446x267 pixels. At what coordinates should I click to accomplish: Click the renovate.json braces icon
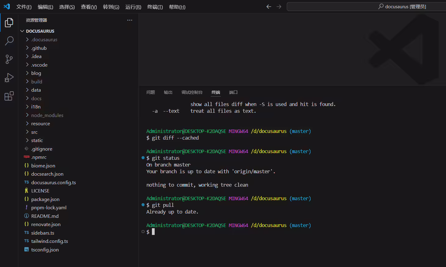coord(27,224)
